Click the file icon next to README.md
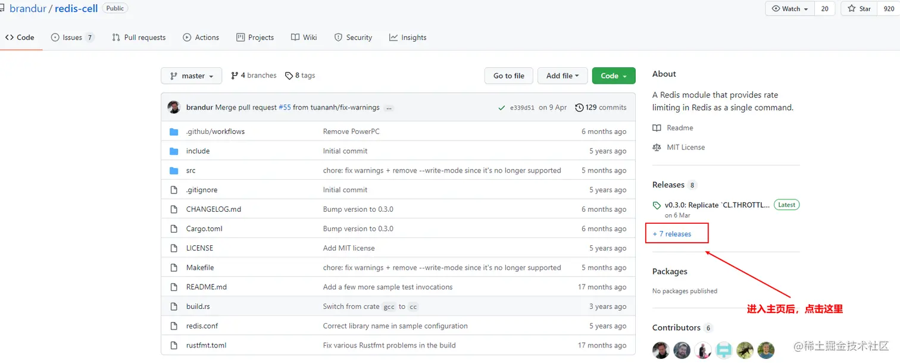The height and width of the screenshot is (363, 900). [x=174, y=287]
